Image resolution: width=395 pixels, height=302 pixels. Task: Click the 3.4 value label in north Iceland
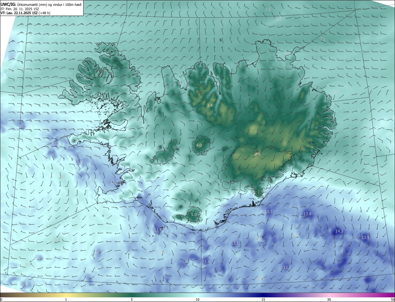tap(210, 106)
